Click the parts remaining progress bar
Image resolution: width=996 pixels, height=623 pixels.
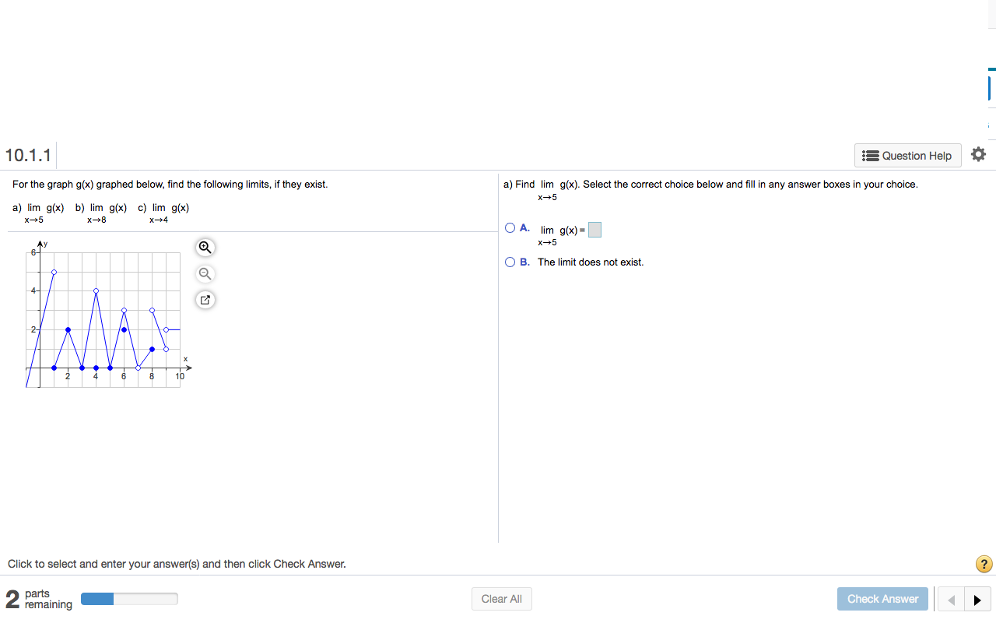128,598
